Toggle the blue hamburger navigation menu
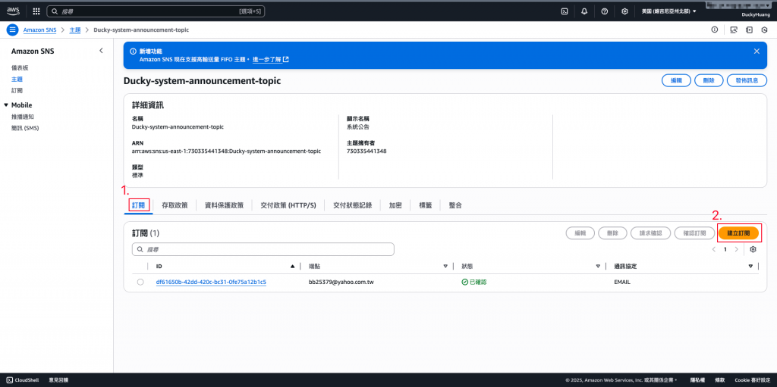The image size is (777, 387). pos(12,30)
